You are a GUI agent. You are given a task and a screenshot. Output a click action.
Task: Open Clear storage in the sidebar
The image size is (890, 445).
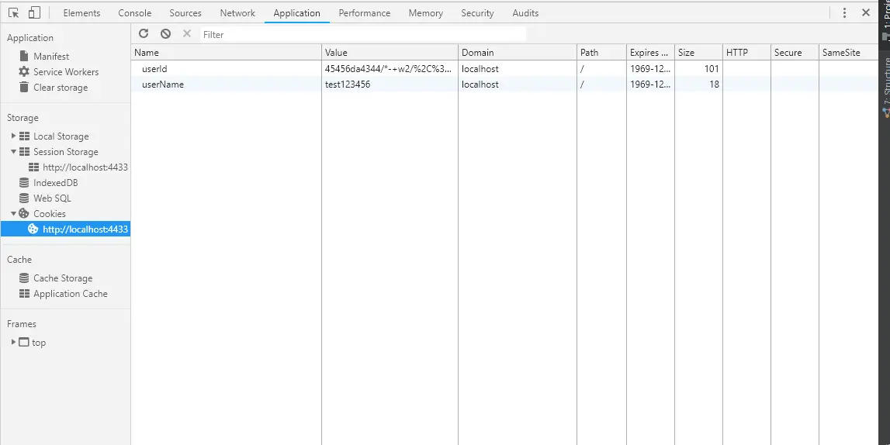61,88
